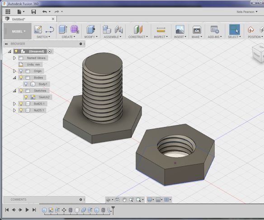Image resolution: width=264 pixels, height=220 pixels.
Task: Open the Nels Pearson account dropdown
Action: point(247,12)
